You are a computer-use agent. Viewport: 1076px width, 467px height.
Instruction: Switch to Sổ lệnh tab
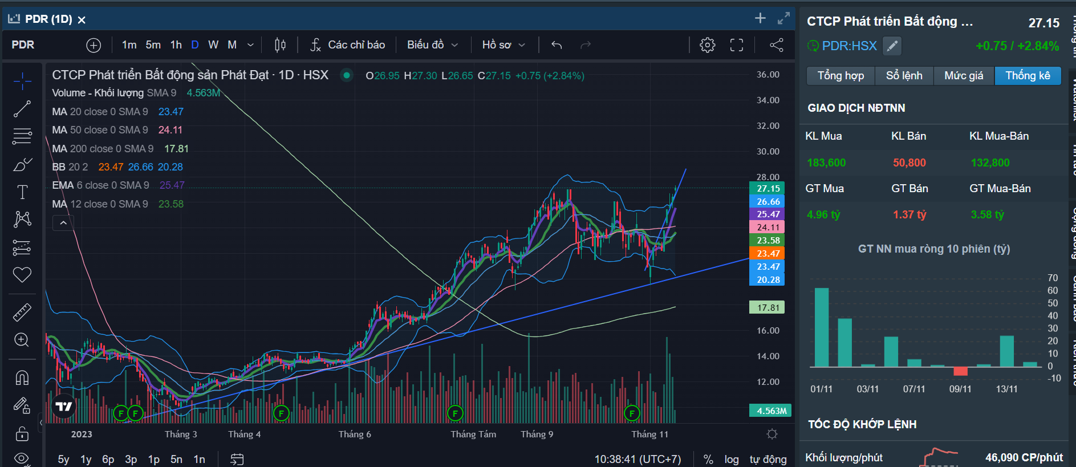904,76
